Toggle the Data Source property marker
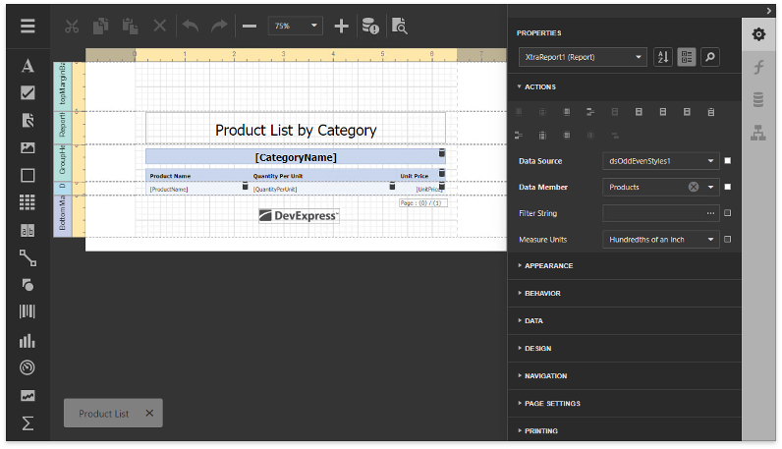 [727, 160]
